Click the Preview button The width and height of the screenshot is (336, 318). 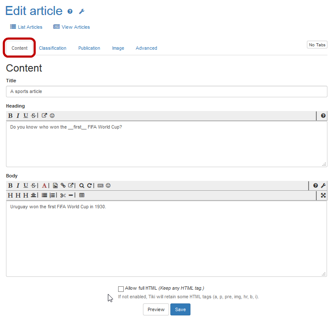coord(156,309)
